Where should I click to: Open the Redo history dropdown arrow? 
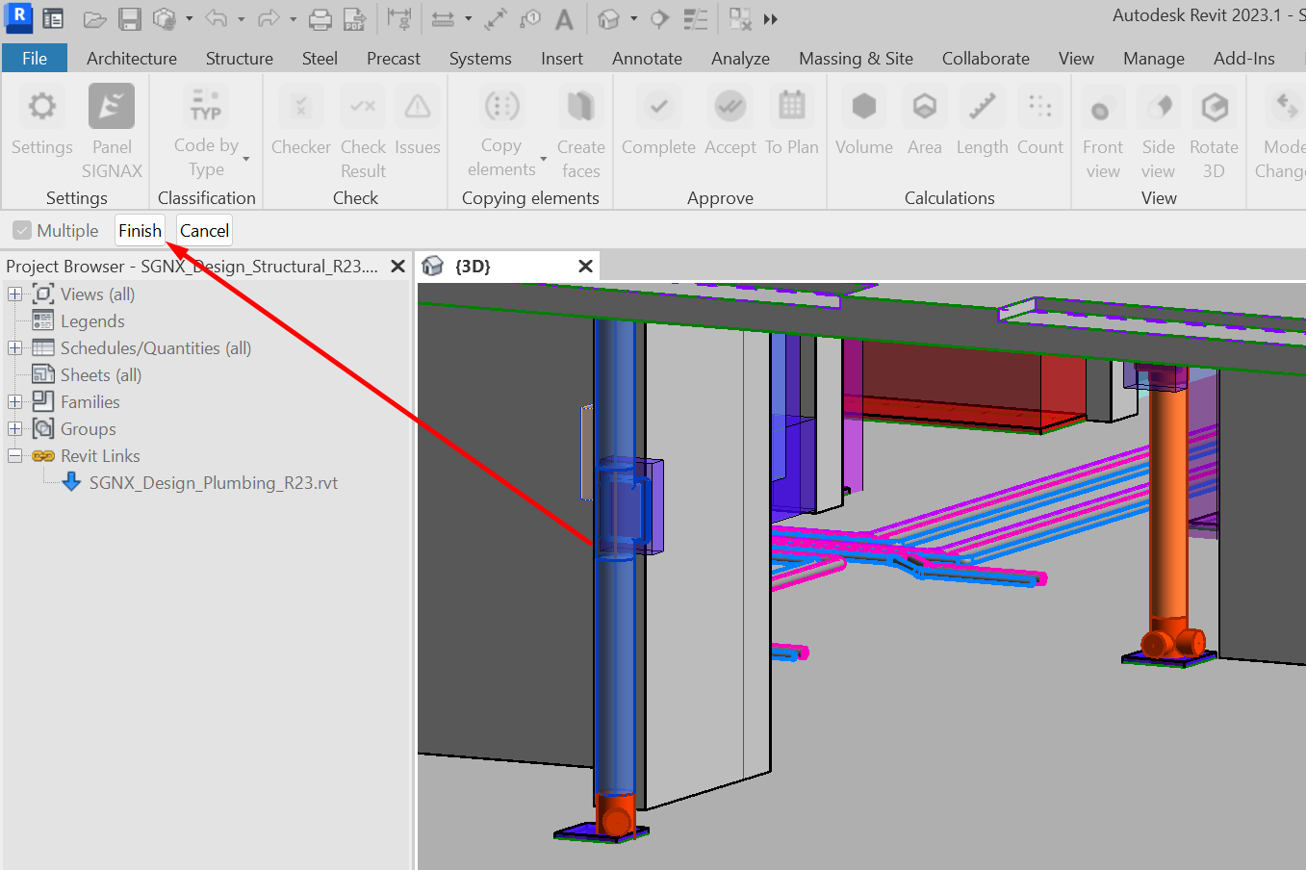293,19
